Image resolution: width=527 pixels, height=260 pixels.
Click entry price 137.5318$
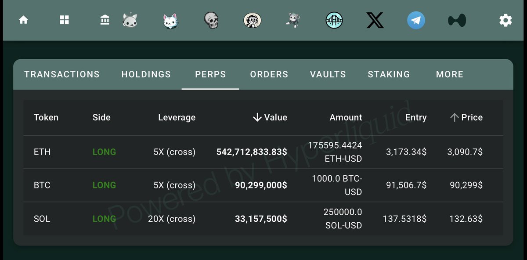click(x=404, y=219)
